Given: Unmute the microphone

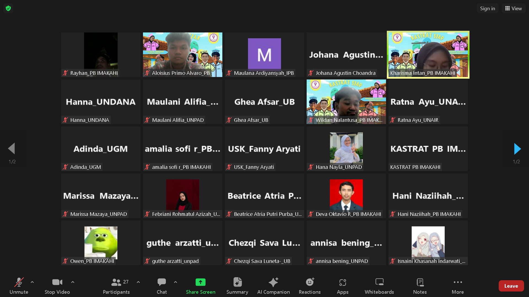Looking at the screenshot, I should pyautogui.click(x=19, y=282).
